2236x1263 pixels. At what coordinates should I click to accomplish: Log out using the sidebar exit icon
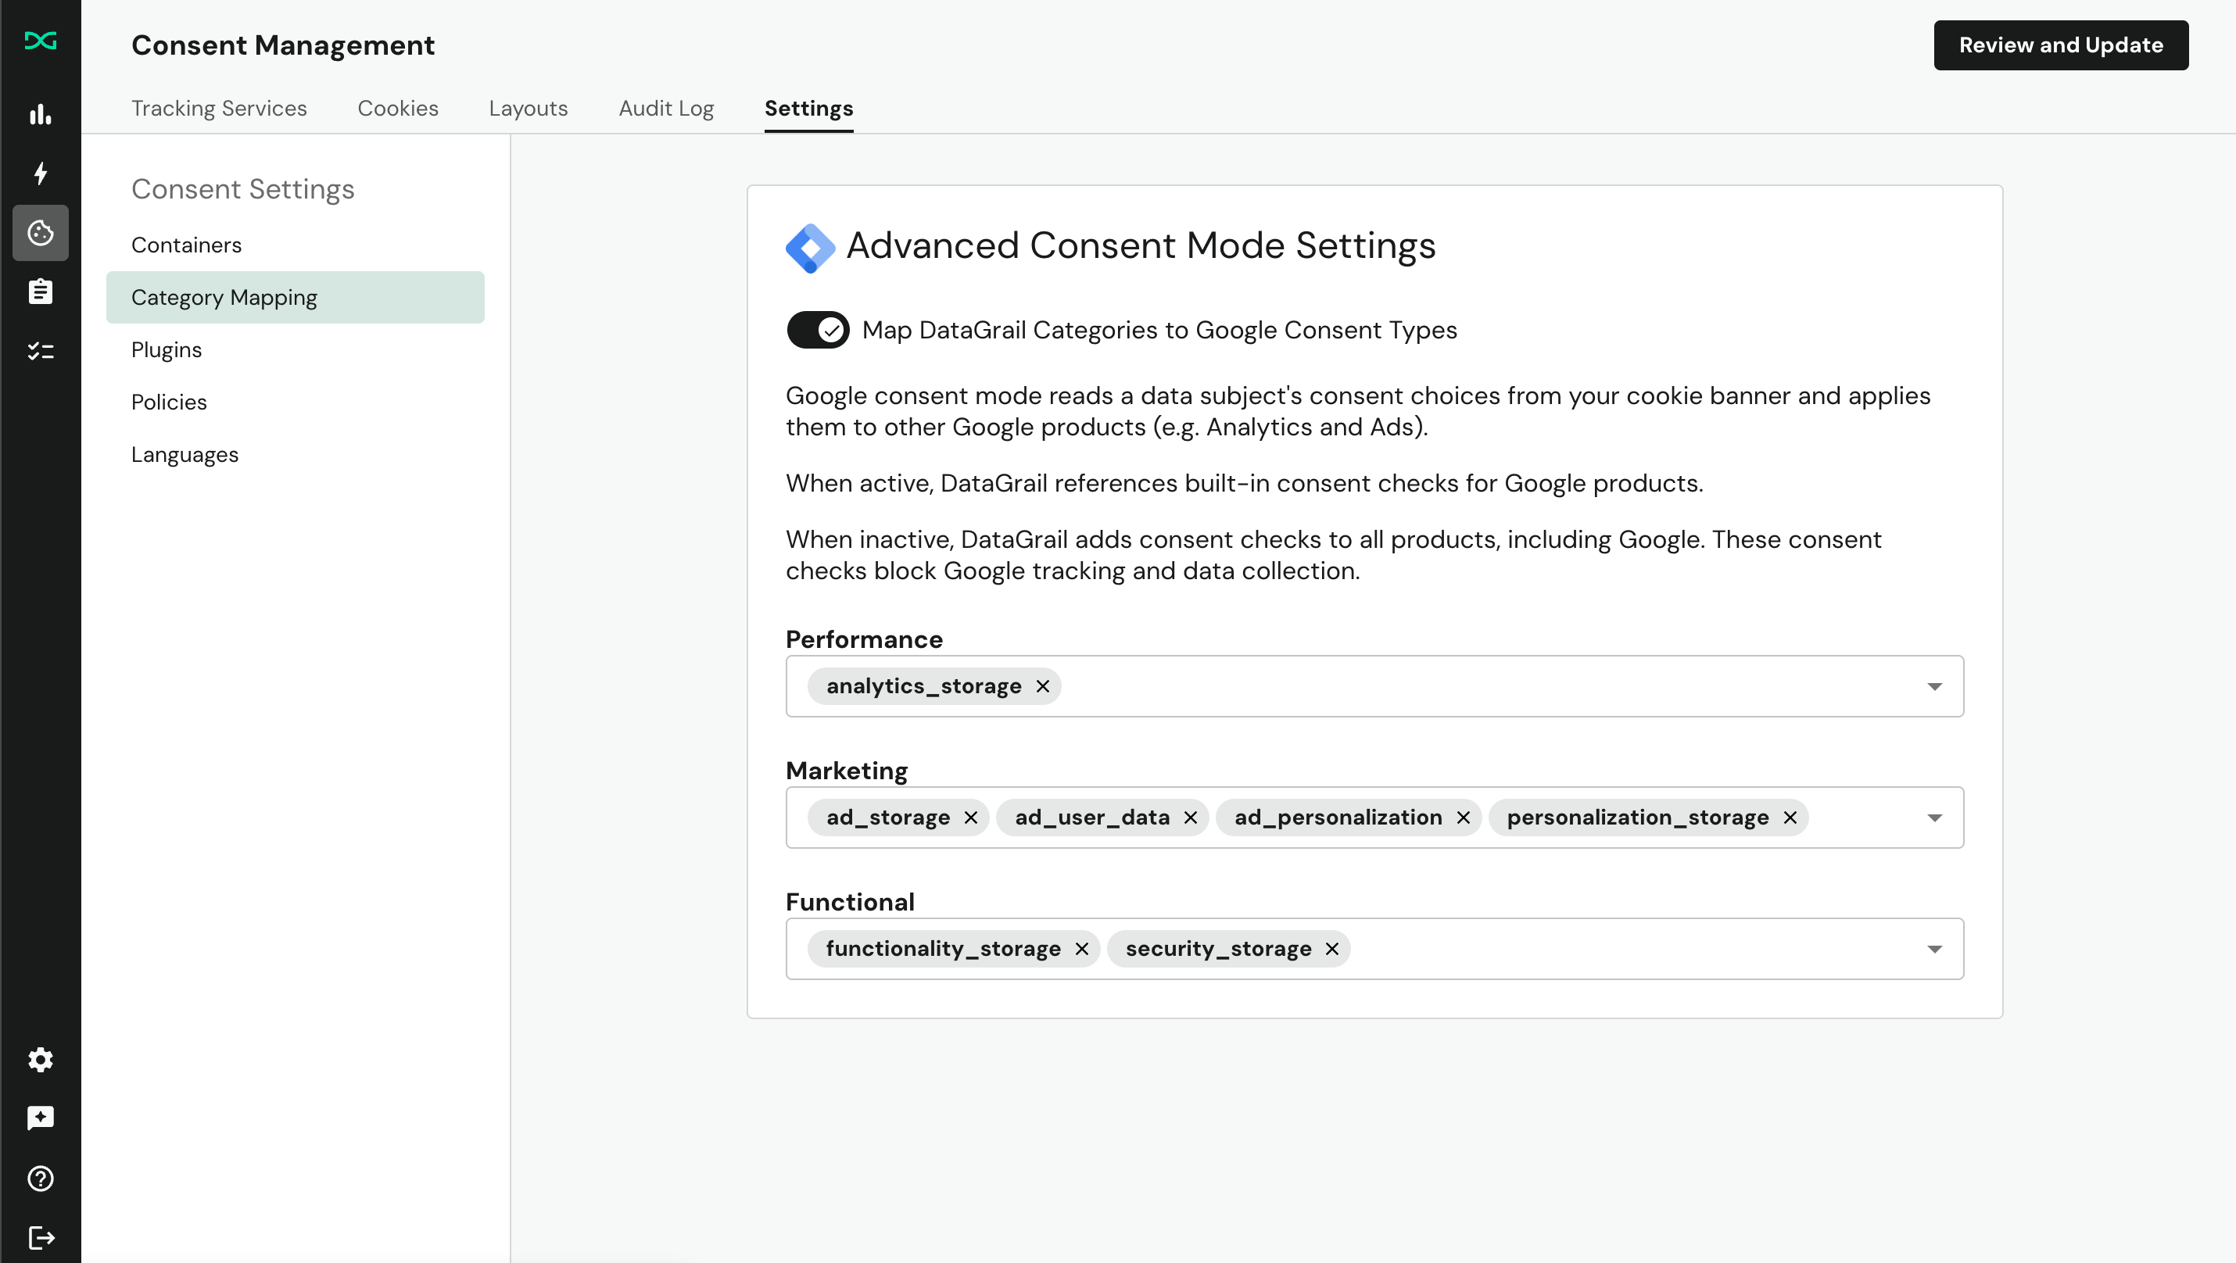tap(40, 1238)
